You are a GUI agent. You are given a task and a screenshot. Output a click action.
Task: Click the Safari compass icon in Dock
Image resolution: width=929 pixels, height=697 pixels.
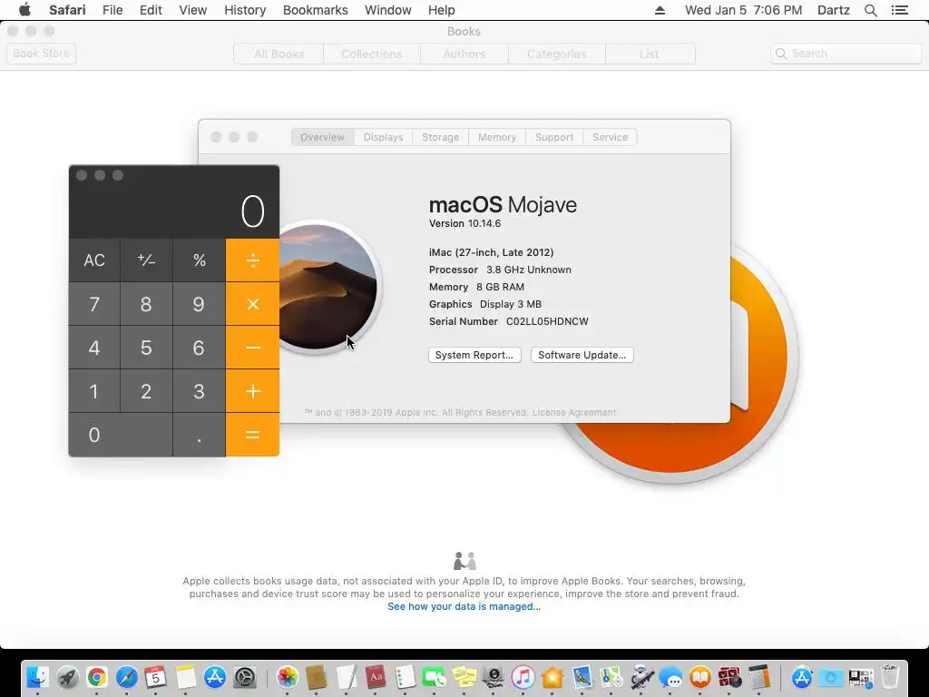pyautogui.click(x=126, y=677)
